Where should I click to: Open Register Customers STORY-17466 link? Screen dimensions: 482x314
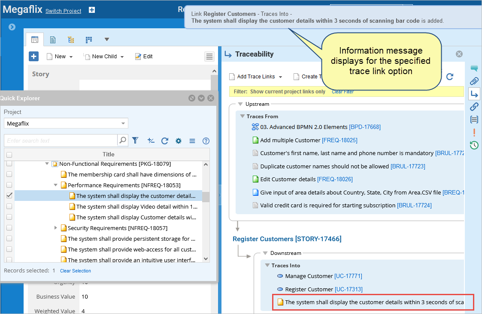point(287,239)
